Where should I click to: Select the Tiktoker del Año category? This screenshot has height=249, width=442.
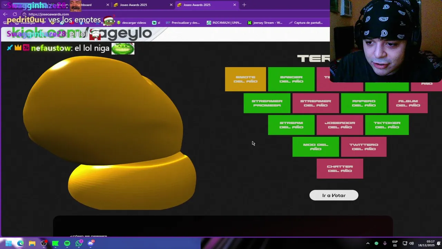(x=387, y=125)
